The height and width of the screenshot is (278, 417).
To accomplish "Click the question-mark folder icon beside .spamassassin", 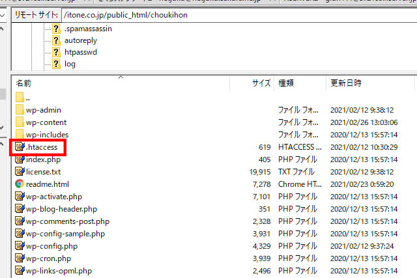I will [x=56, y=29].
